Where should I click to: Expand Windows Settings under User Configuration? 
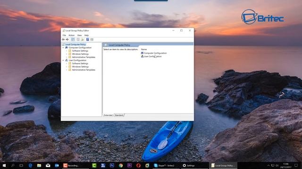67,67
